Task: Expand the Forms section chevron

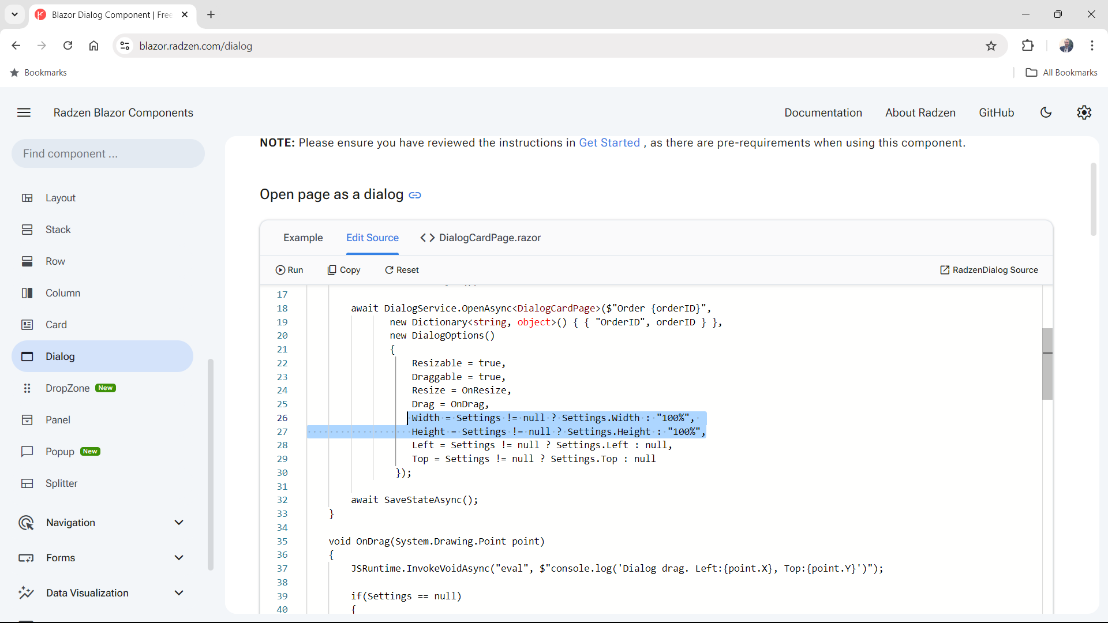Action: pyautogui.click(x=179, y=557)
